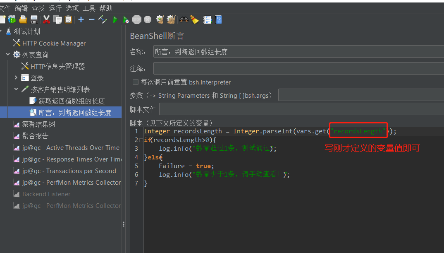Click the 参数 parameters input field
The image size is (444, 253).
point(361,95)
